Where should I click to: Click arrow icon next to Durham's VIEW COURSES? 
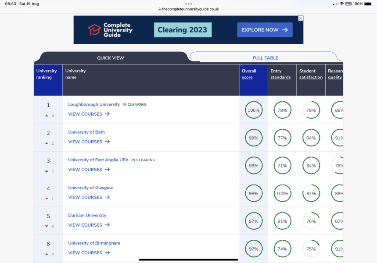coord(108,225)
